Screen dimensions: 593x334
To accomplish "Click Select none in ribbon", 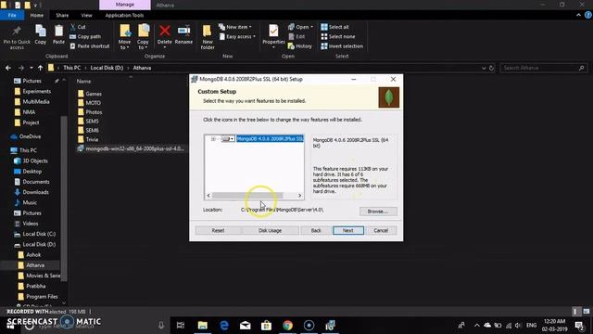I will point(338,37).
